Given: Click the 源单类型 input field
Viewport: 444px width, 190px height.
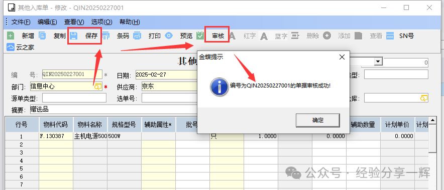Looking at the screenshot, I should pos(74,98).
